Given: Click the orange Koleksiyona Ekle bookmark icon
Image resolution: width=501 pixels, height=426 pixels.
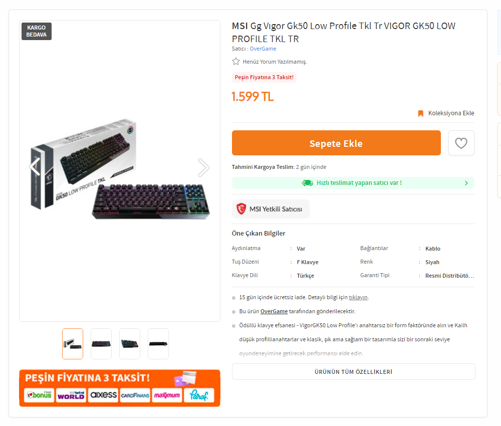Looking at the screenshot, I should pos(421,113).
